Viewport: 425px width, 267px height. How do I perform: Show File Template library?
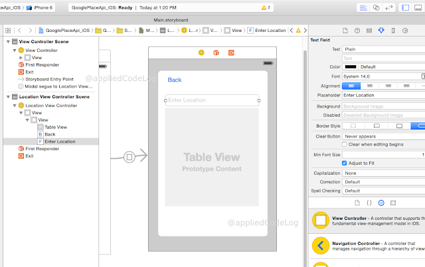357,203
